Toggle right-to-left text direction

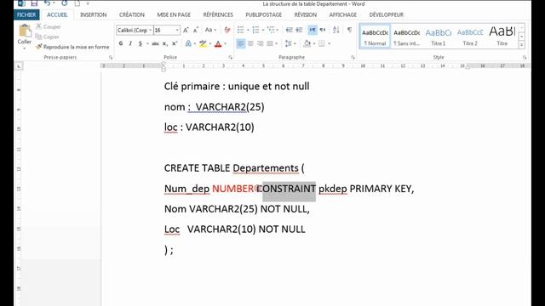point(323,31)
